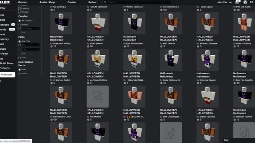The height and width of the screenshot is (143, 255).
Task: Open thumbnail by Elite Clothing [66]
Action: tap(171, 97)
